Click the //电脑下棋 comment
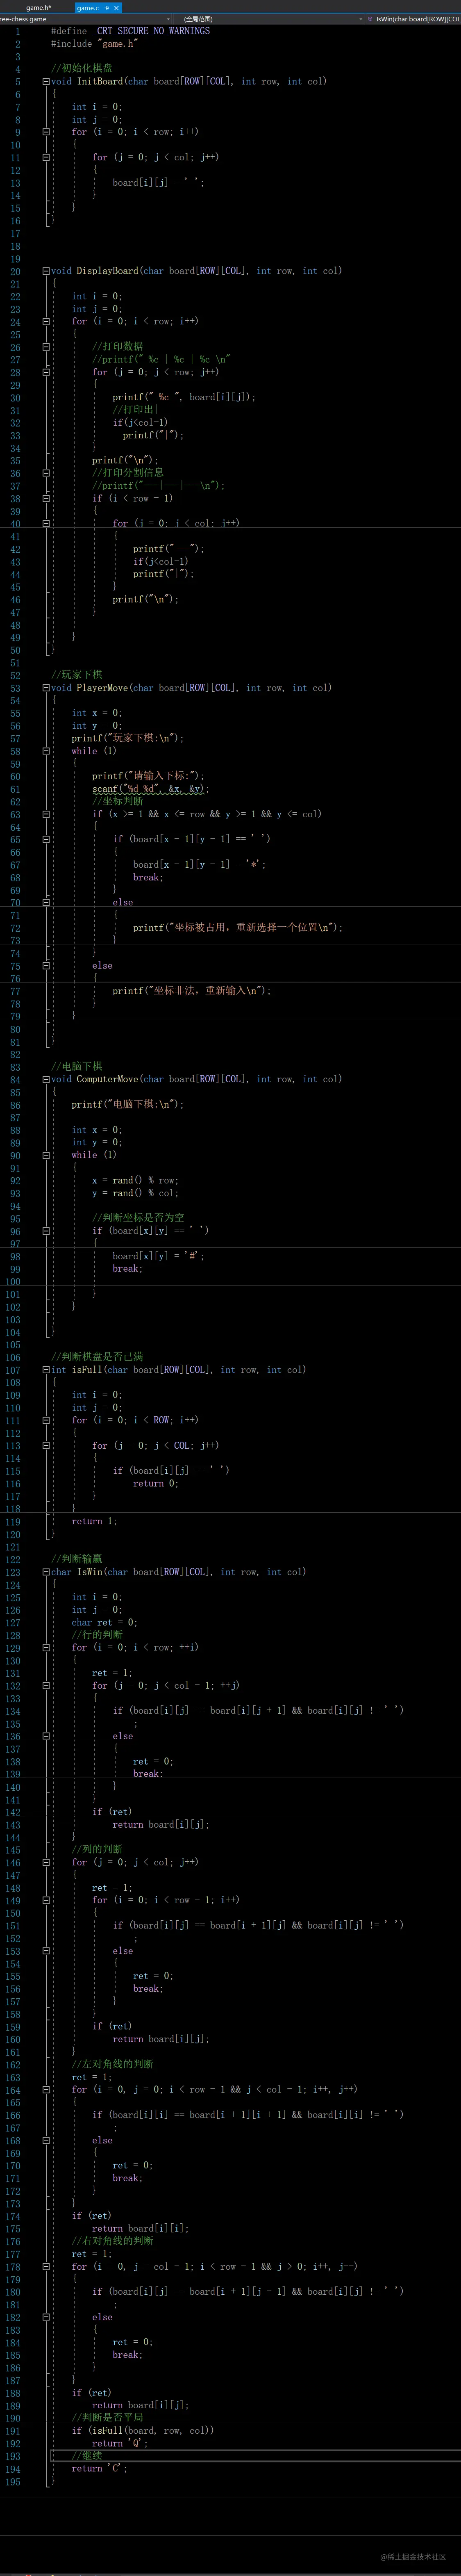Viewport: 461px width, 2576px height. click(x=77, y=1066)
